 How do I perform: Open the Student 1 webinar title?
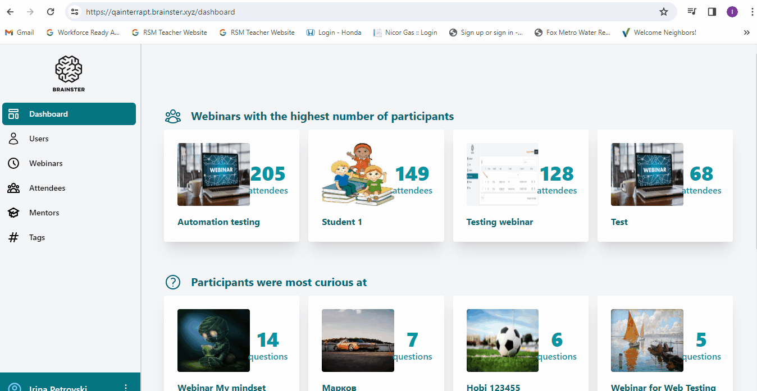342,222
